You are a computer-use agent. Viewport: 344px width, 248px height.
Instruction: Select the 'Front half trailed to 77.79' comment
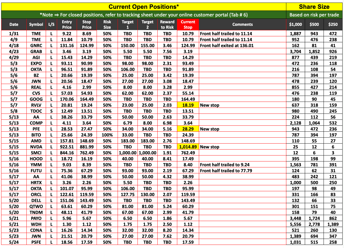pyautogui.click(x=226, y=171)
